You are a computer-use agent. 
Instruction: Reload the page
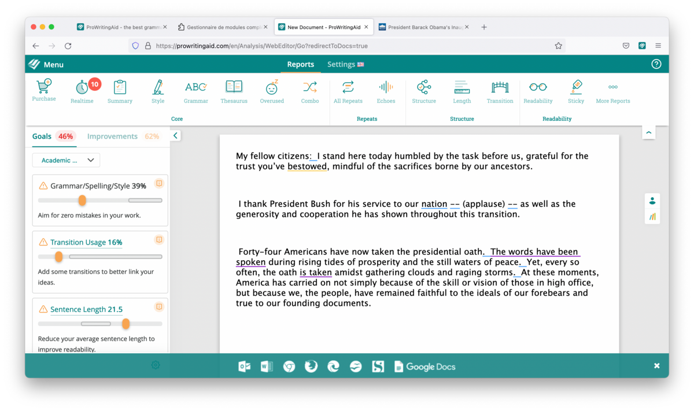tap(68, 46)
